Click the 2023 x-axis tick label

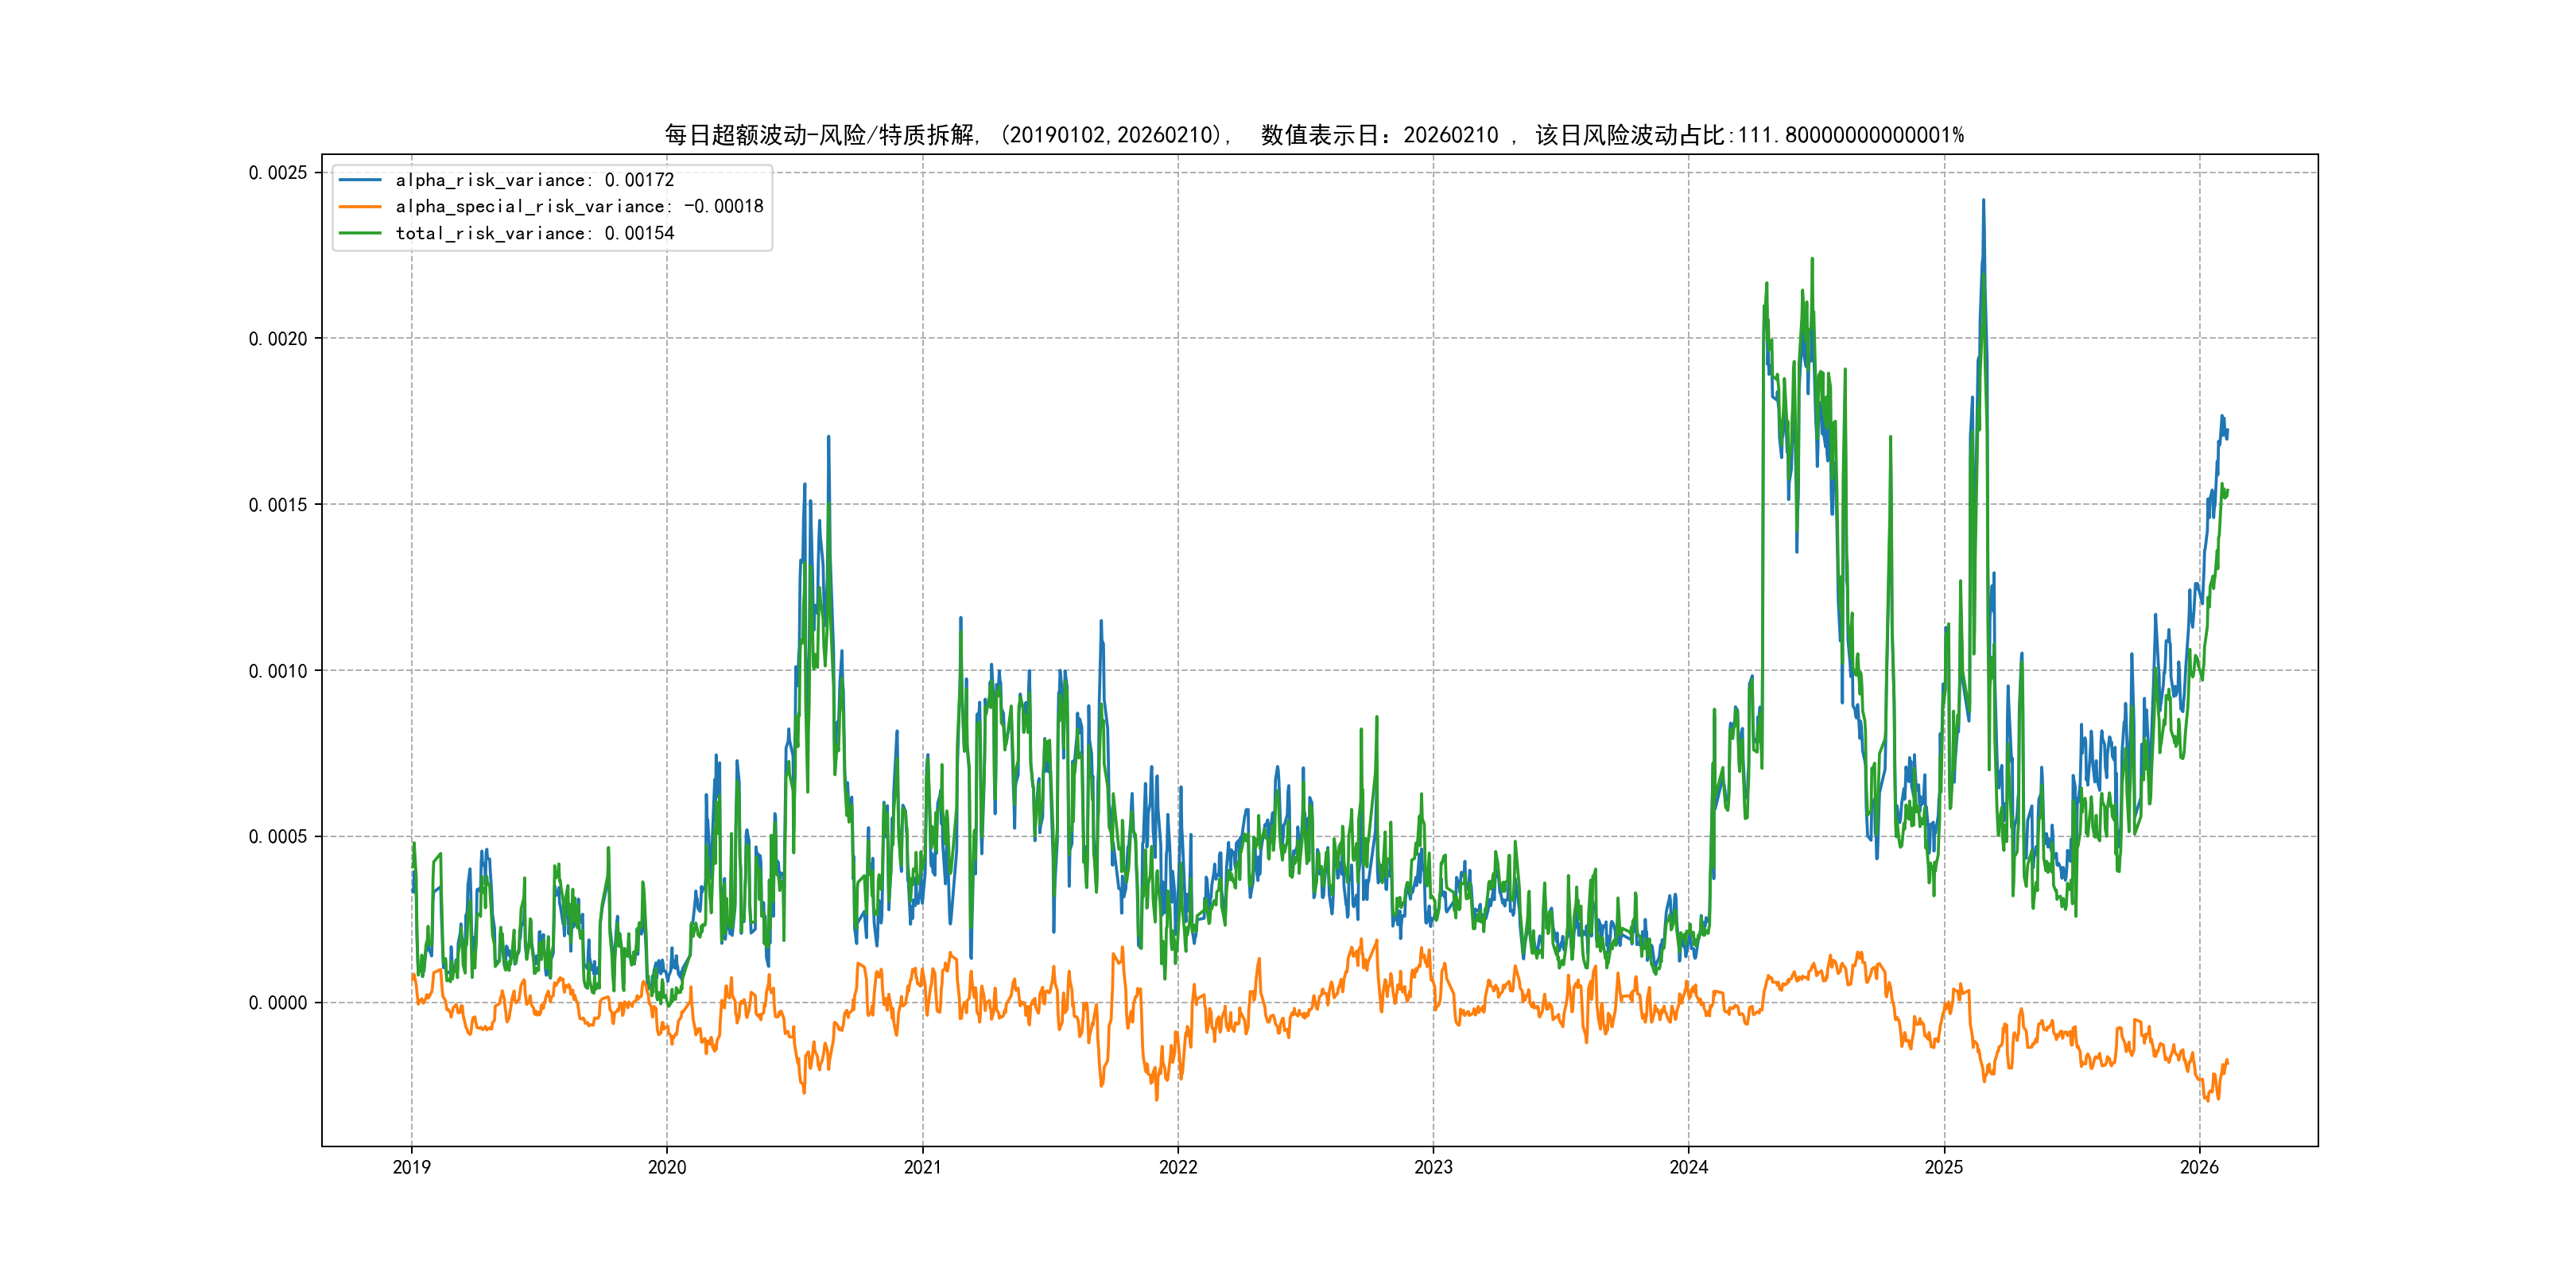pos(1433,1167)
